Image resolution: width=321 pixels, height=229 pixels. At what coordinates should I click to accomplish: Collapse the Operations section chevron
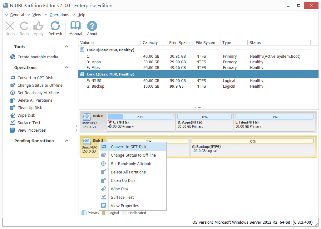pyautogui.click(x=67, y=67)
